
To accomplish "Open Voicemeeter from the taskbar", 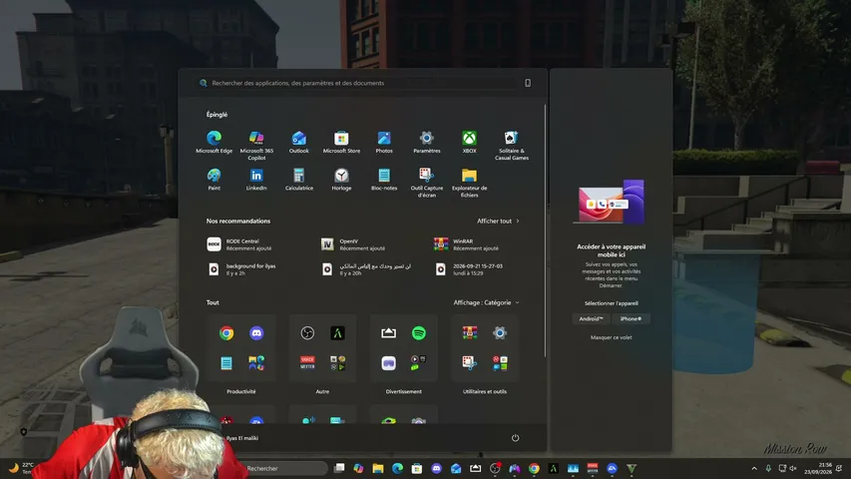I will click(593, 468).
